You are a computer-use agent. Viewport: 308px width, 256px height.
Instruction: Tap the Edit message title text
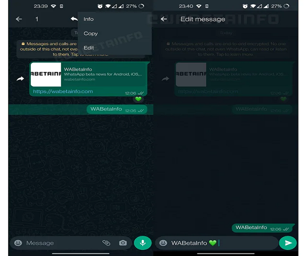(x=203, y=19)
